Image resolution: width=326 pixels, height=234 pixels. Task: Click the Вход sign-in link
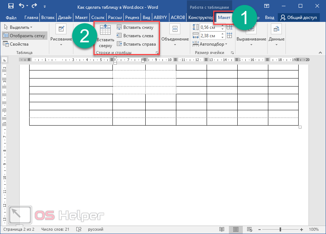coord(269,18)
